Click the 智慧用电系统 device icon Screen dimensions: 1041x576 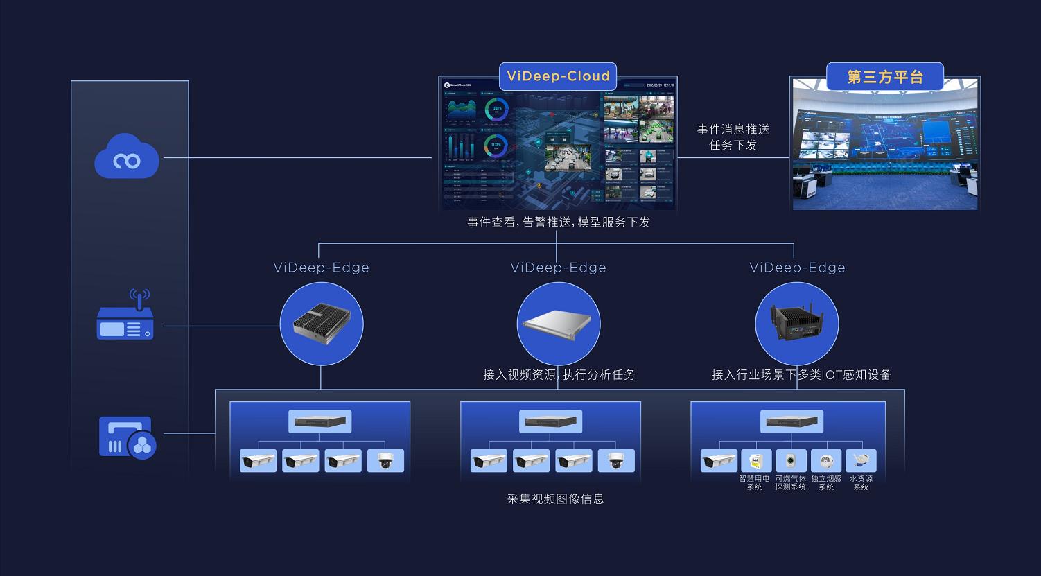point(755,461)
